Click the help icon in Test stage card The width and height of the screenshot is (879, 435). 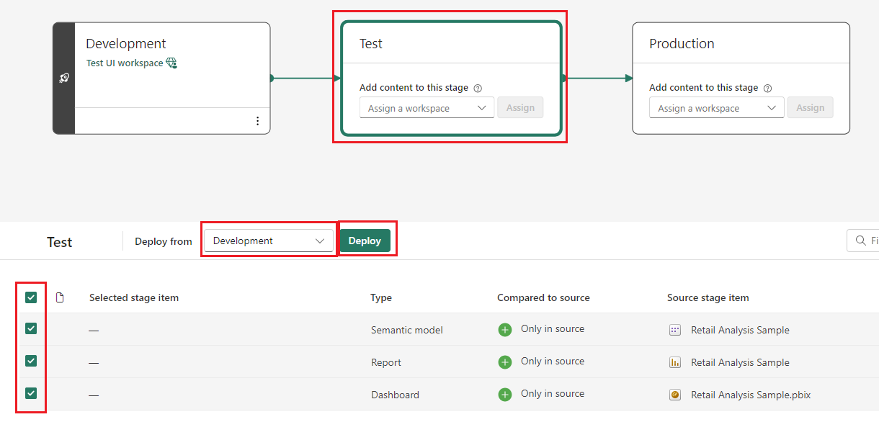[x=478, y=89]
